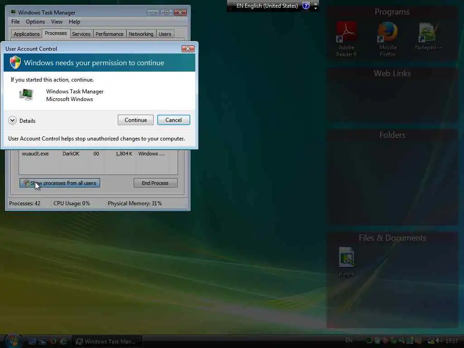
Task: Click the Windows Task Manager taskbar button
Action: (x=107, y=342)
